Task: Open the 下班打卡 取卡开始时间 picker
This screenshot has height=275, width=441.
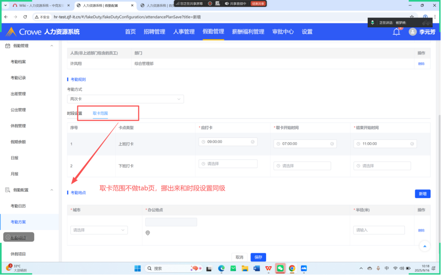Action: 302,166
